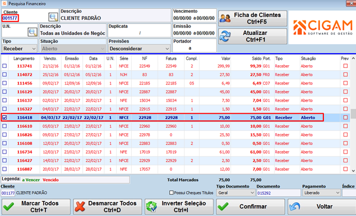
Task: Click Inverter Seleção Ctrl+I button
Action: tap(179, 207)
